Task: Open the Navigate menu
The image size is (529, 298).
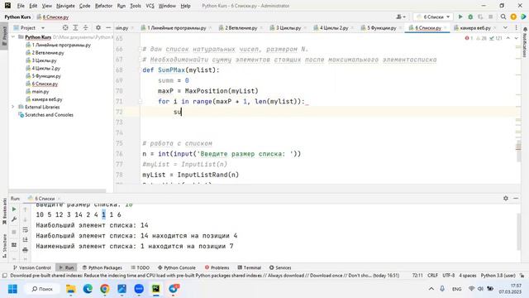Action: [65, 6]
